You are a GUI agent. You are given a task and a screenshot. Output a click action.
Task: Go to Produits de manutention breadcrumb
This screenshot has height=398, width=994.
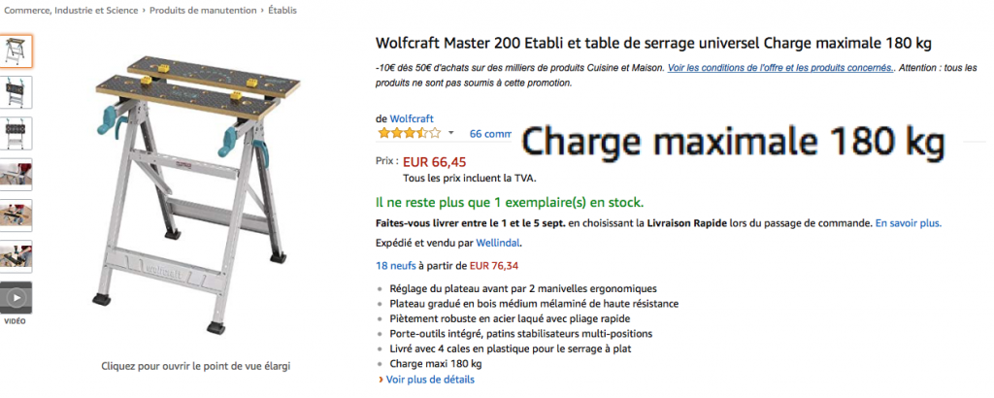pyautogui.click(x=204, y=10)
